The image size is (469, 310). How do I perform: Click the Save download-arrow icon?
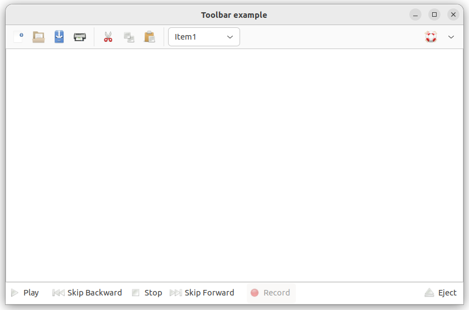coord(59,37)
